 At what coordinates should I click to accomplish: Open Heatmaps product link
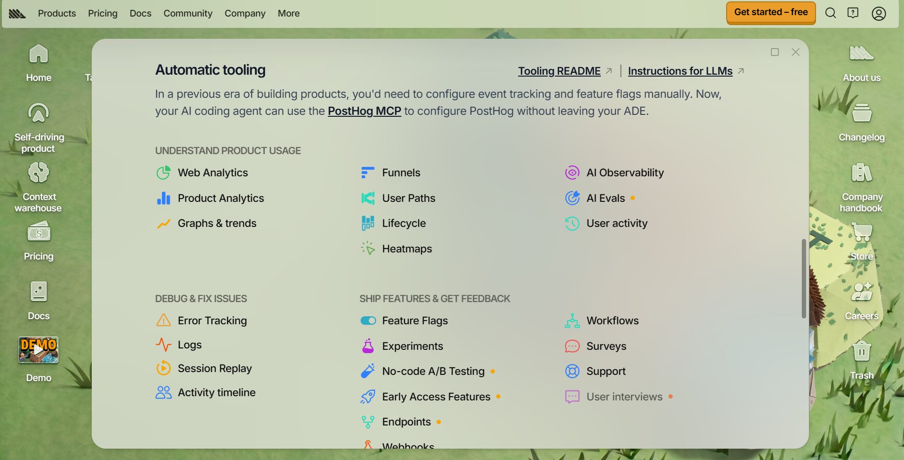(x=396, y=249)
